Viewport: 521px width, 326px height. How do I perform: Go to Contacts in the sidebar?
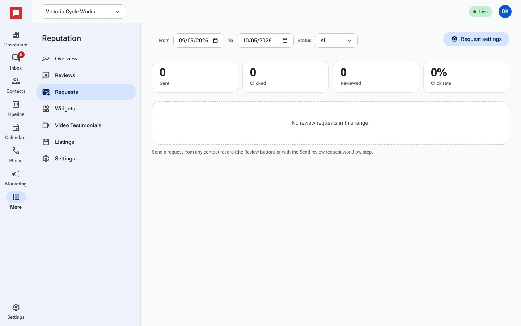16,85
